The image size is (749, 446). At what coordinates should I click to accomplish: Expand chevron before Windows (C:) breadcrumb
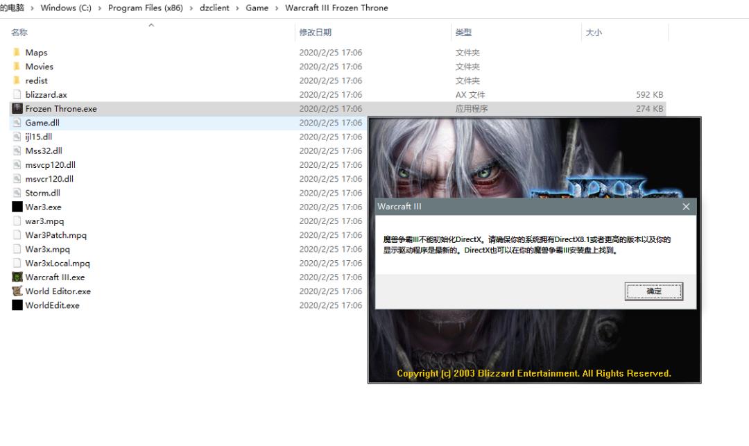coord(33,8)
